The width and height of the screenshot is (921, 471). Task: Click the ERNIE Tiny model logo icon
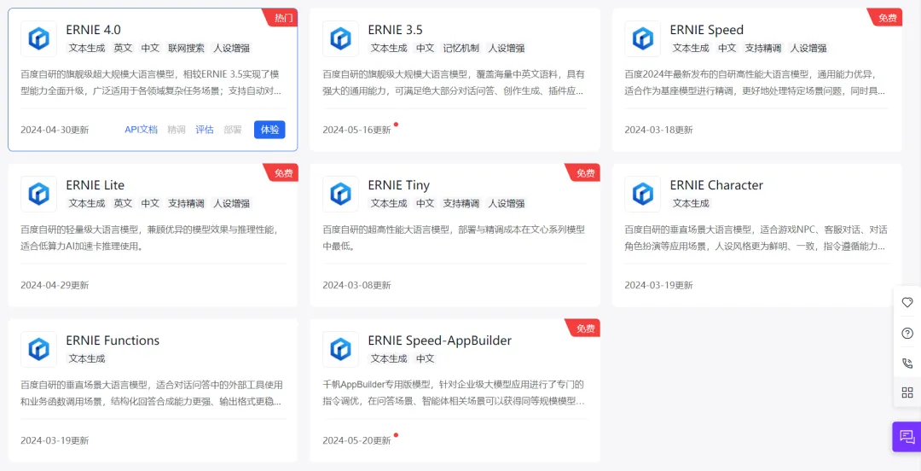click(x=341, y=194)
